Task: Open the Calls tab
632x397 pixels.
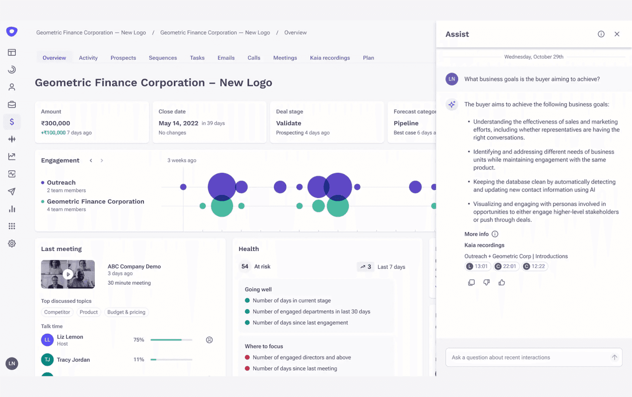Action: [x=254, y=58]
